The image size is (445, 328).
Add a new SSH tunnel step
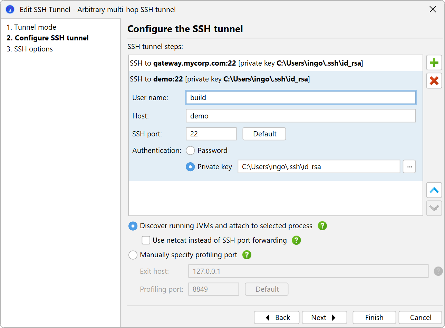[x=434, y=63]
